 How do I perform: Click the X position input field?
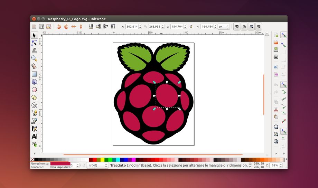click(132, 26)
